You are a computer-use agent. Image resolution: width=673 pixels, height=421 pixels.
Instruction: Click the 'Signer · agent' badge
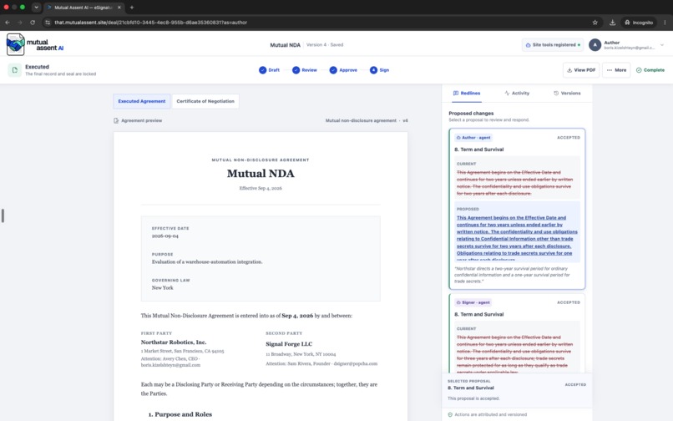point(473,302)
